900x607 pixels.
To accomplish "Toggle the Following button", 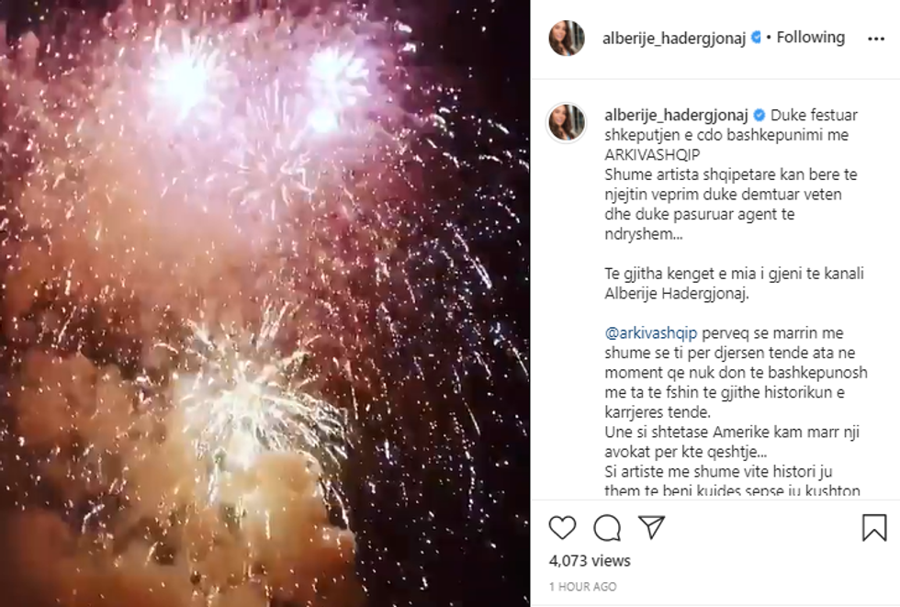I will [x=810, y=38].
